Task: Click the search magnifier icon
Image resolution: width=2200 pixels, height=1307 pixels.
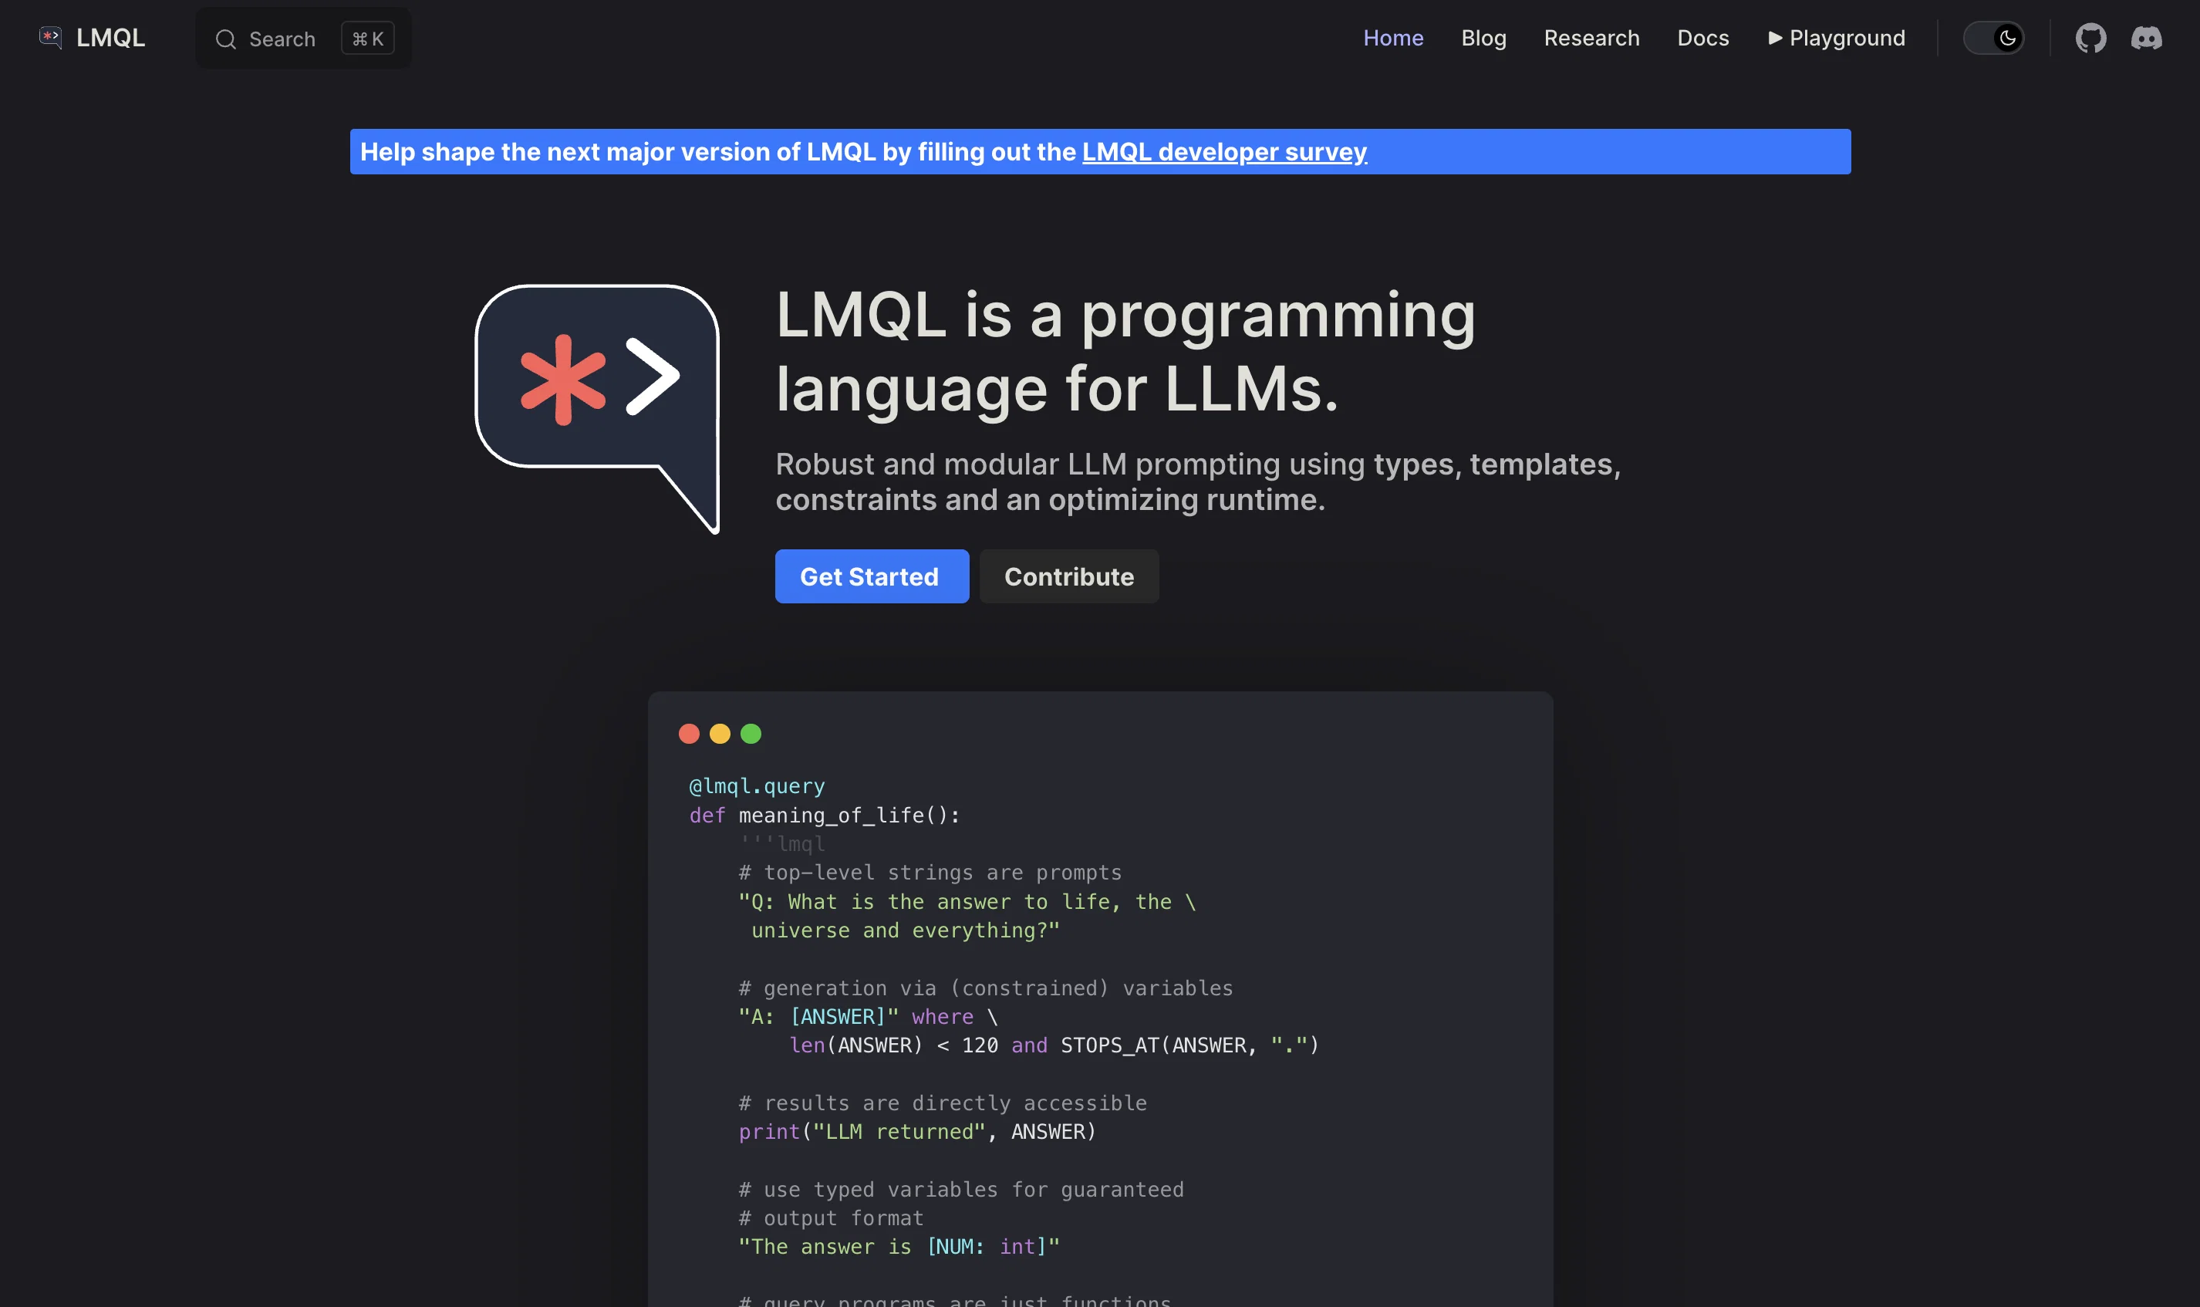Action: (x=225, y=39)
